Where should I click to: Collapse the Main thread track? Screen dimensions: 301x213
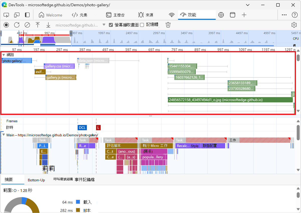point(4,135)
